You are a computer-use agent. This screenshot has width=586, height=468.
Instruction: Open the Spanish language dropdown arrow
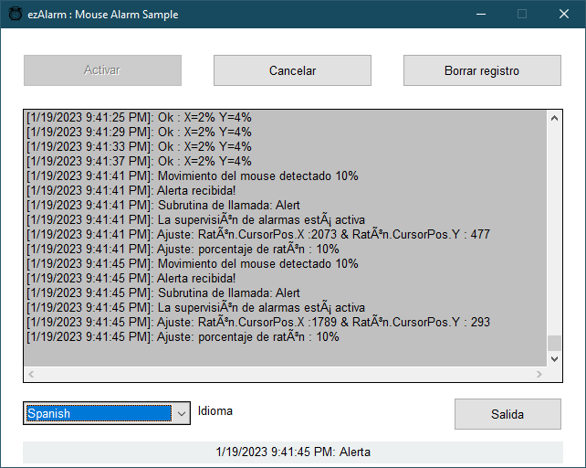click(x=182, y=414)
